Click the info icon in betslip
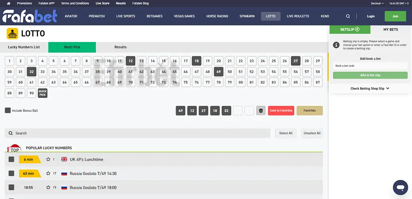The width and height of the screenshot is (412, 199). [336, 45]
